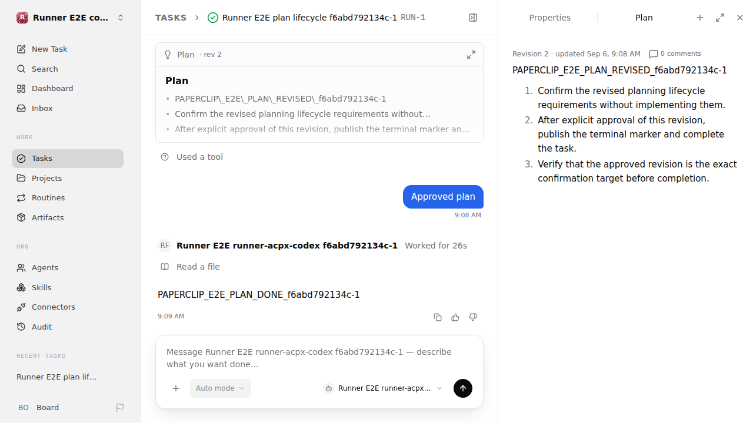
Task: Click the Board user avatar BO
Action: click(x=24, y=407)
